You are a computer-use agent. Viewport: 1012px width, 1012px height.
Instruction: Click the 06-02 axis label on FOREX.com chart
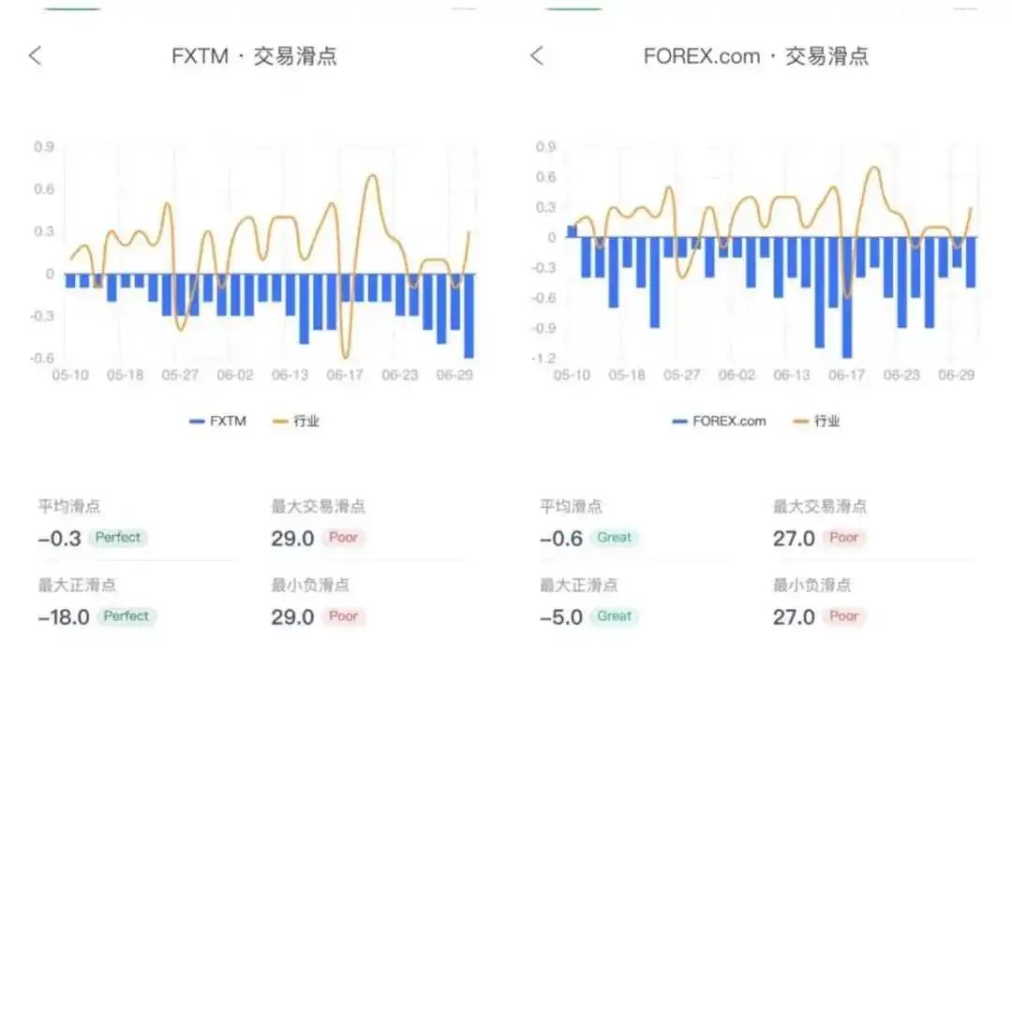point(737,375)
